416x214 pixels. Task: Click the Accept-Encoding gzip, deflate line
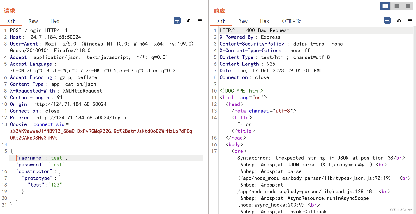coord(54,77)
